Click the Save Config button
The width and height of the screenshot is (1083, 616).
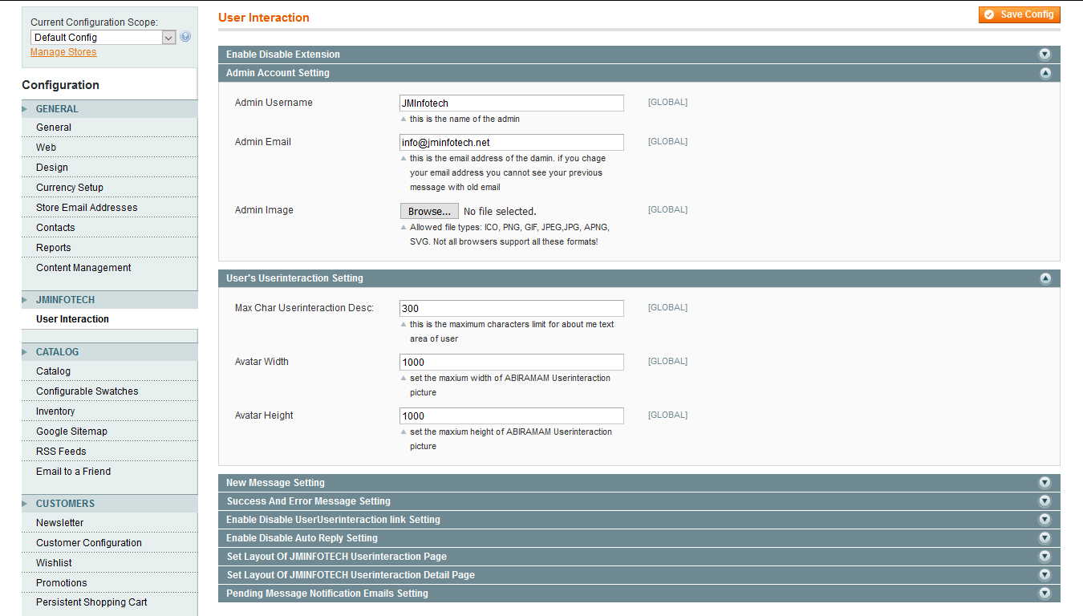(x=1019, y=14)
